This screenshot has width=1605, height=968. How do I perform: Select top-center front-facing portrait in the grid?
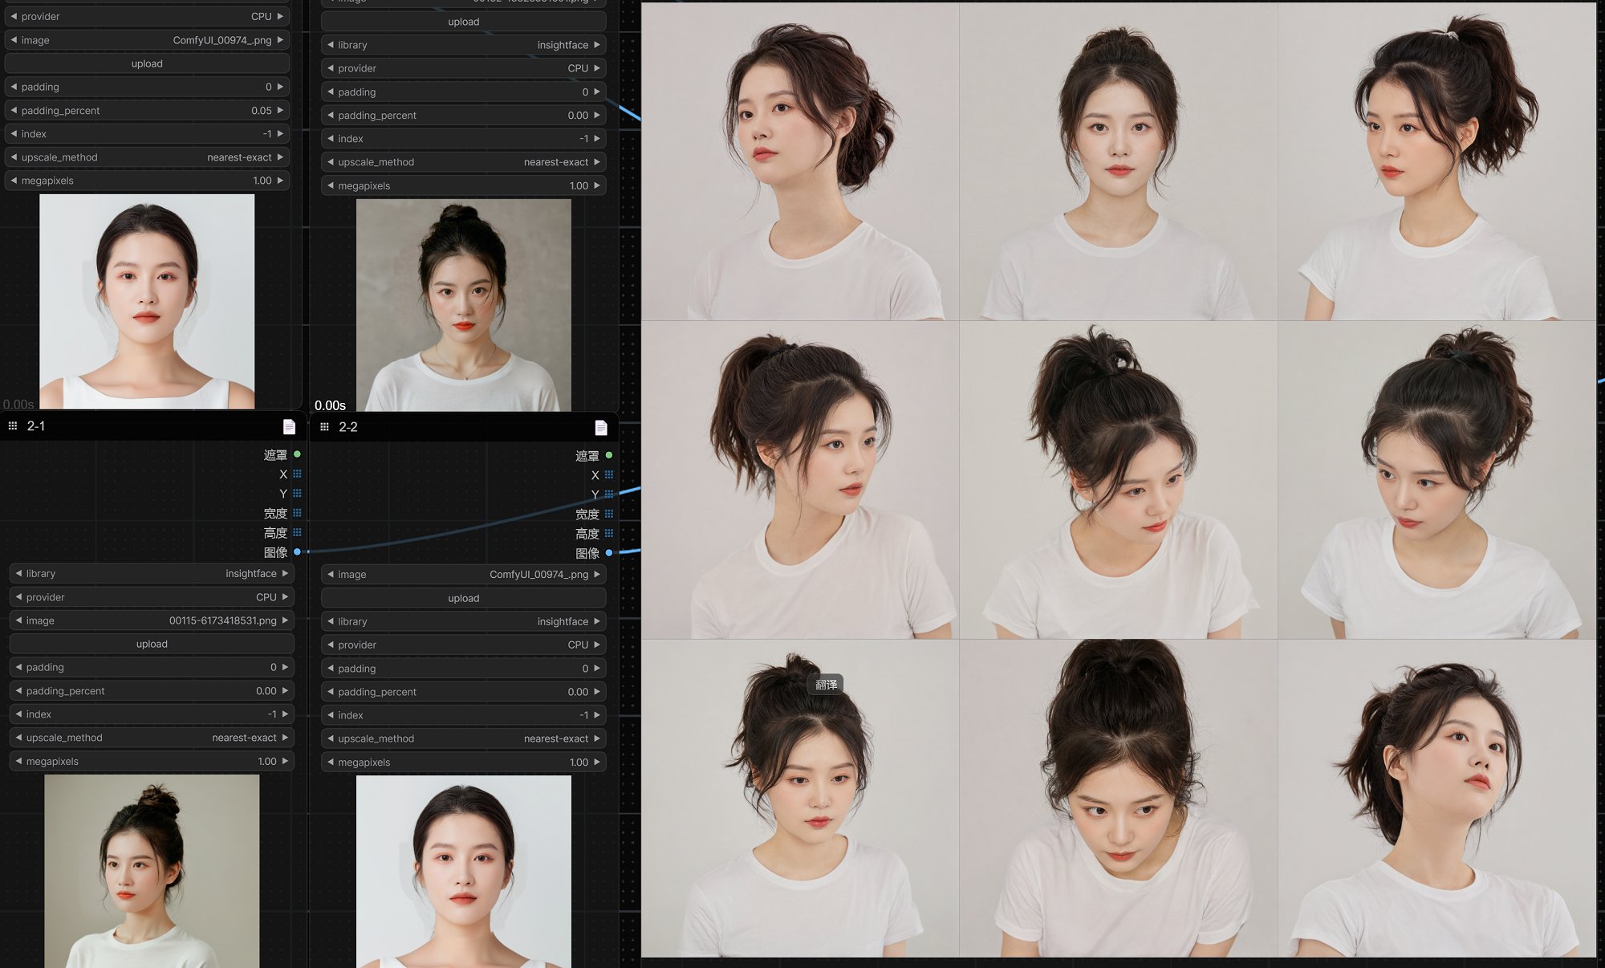(1119, 161)
